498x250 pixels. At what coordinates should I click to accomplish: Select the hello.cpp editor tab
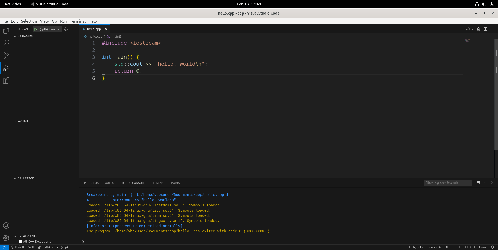point(94,29)
